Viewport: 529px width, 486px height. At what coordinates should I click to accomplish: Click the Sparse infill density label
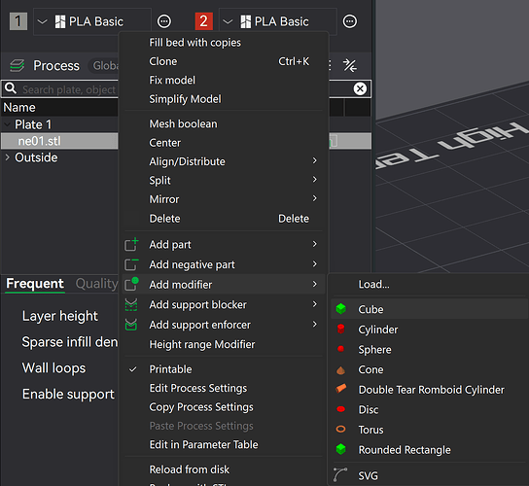[70, 342]
